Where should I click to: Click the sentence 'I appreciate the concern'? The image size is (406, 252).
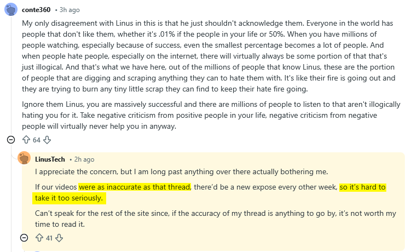coord(182,171)
